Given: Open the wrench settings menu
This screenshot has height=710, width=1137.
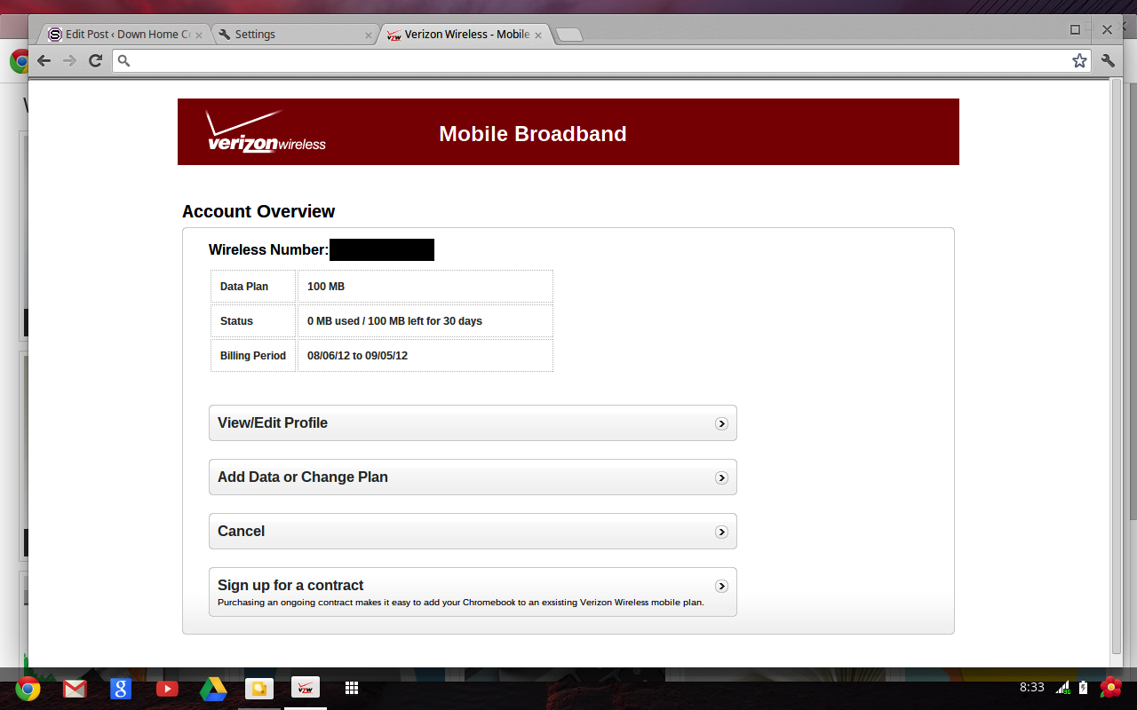Looking at the screenshot, I should [1108, 60].
